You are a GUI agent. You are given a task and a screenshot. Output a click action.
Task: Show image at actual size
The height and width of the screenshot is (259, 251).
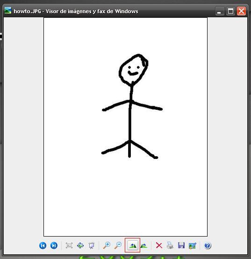click(x=80, y=245)
